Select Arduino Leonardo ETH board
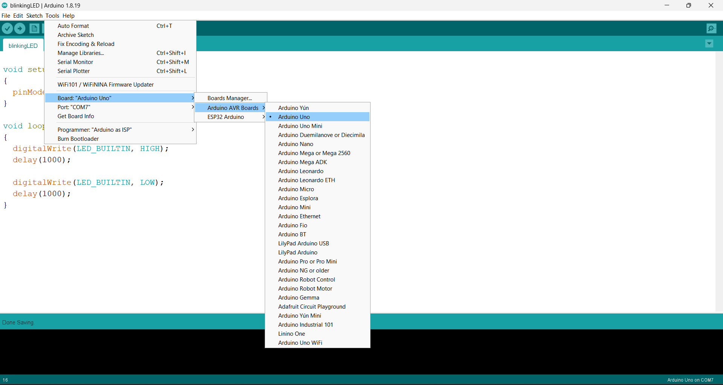Screen dimensions: 723x385 click(317, 180)
